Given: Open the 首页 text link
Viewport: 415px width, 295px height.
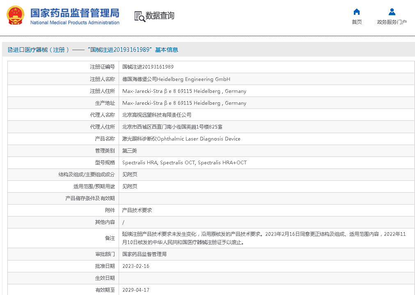Looking at the screenshot, I should pos(357,22).
